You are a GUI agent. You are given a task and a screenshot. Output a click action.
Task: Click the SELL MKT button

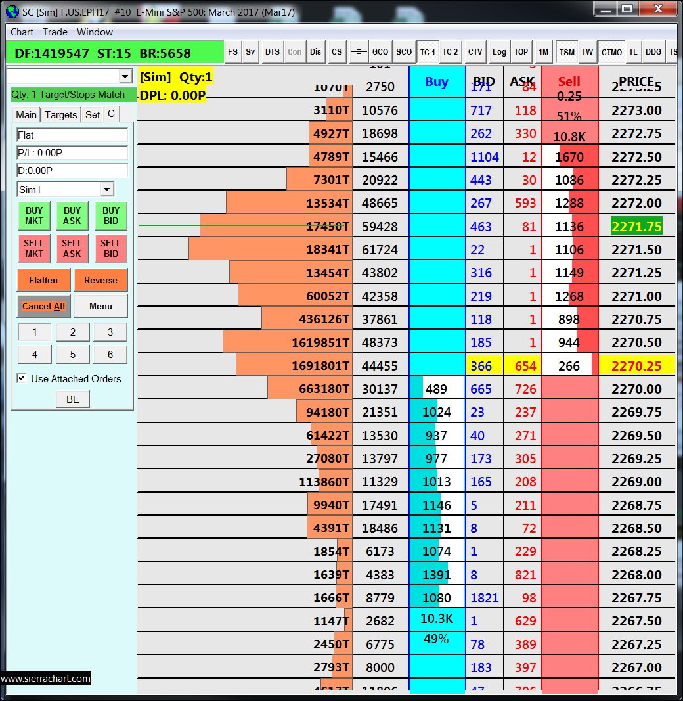pos(34,248)
